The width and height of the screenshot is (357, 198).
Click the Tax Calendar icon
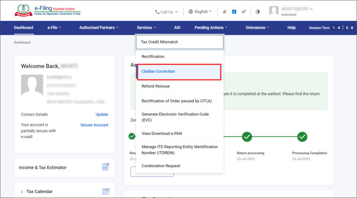tap(106, 191)
